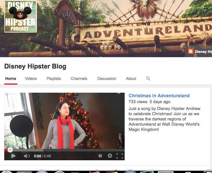Open the Videos tab
This screenshot has height=173, width=212.
point(31,79)
